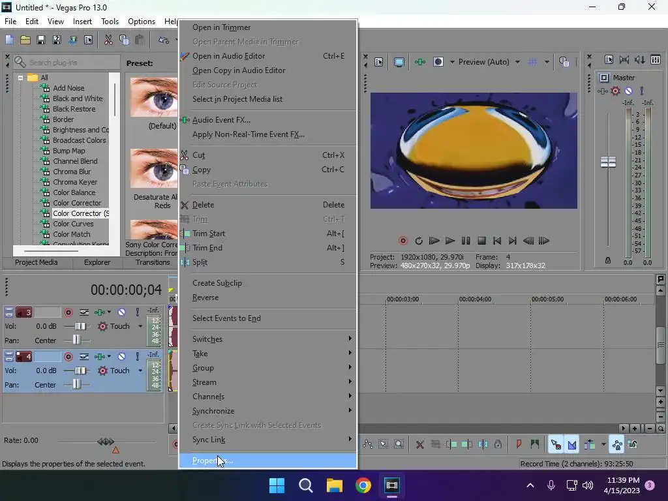Expand the Switches submenu
The image size is (668, 501).
point(267,339)
